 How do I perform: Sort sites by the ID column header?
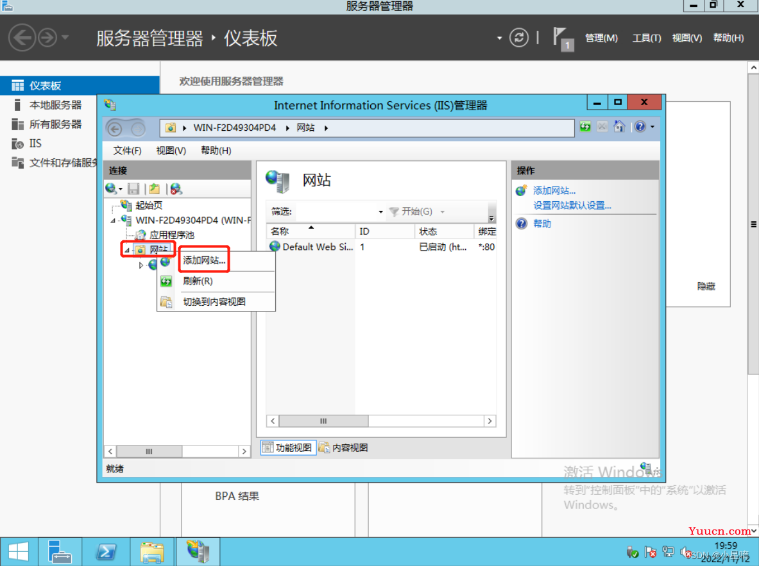point(384,231)
